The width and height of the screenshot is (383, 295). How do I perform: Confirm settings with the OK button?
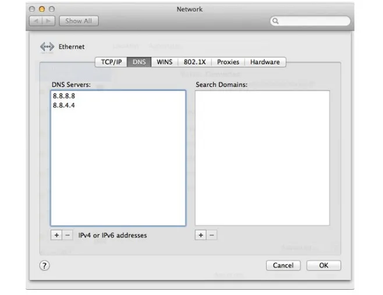pyautogui.click(x=324, y=265)
